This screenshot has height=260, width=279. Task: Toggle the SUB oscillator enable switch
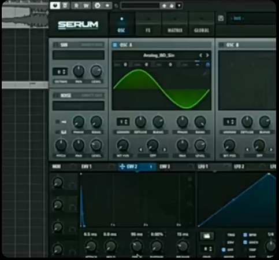coord(56,45)
